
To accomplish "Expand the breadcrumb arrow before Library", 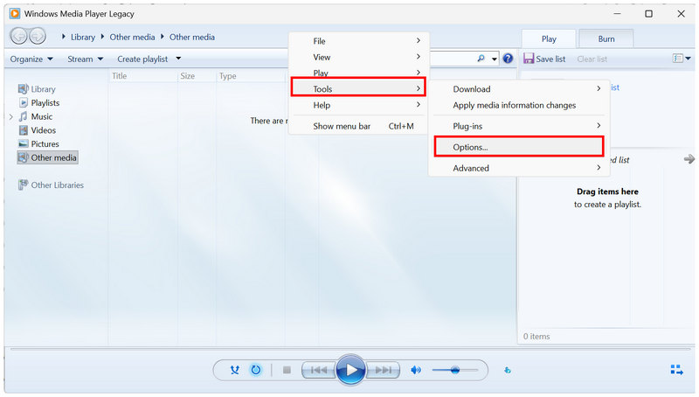I will coord(64,37).
